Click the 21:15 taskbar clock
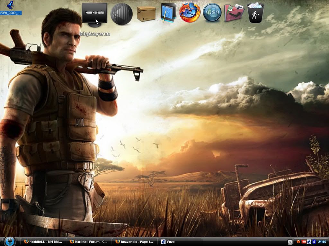 [x=322, y=242]
